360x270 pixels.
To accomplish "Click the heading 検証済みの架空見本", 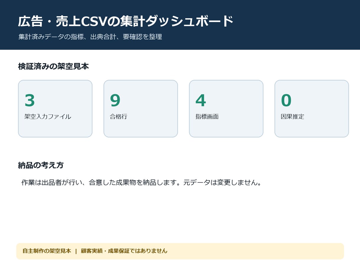I will point(53,66).
